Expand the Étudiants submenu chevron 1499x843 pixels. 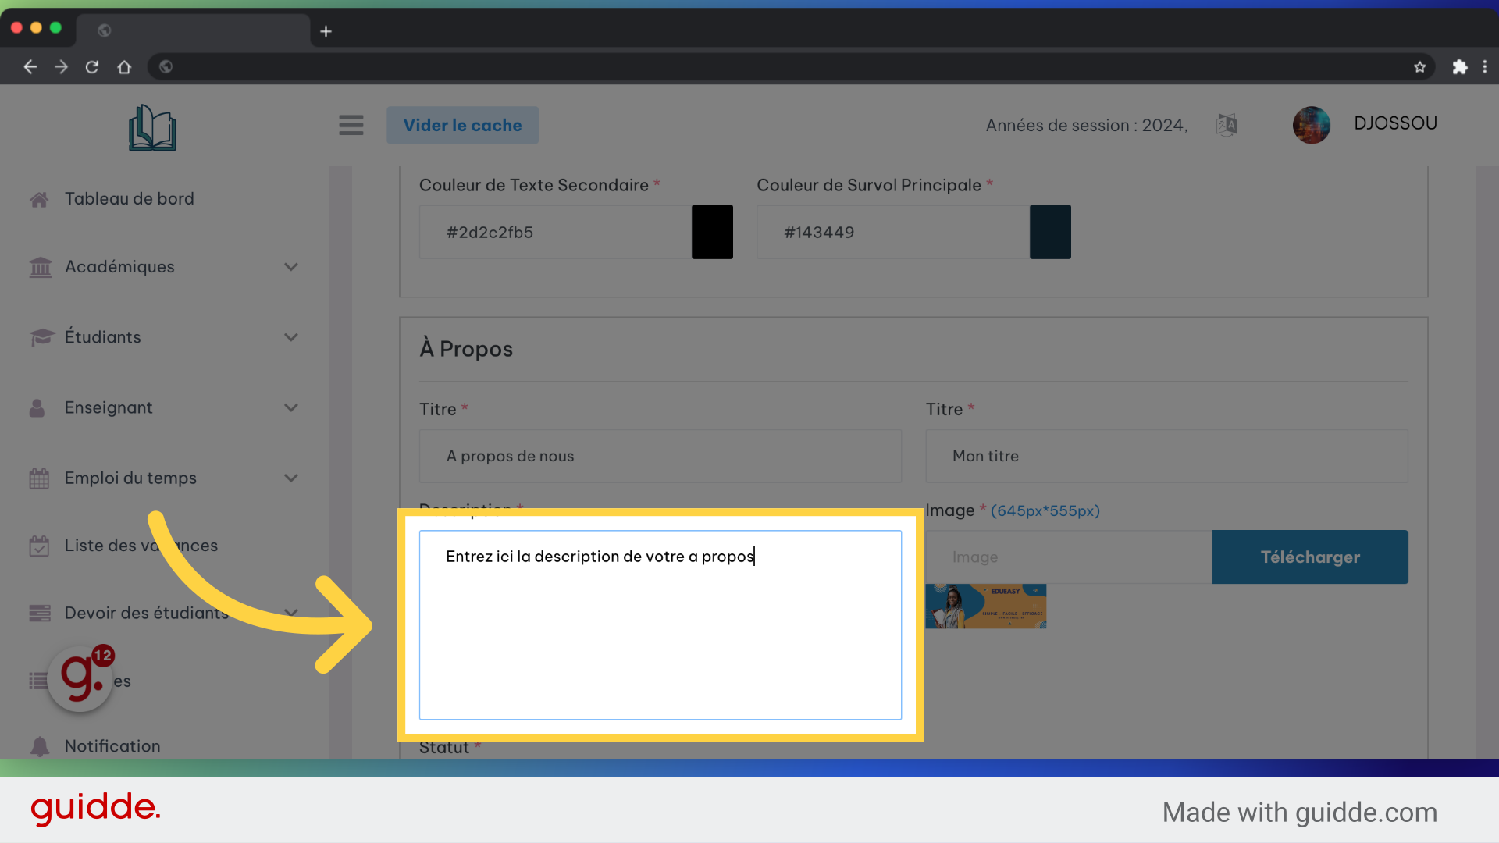point(291,337)
